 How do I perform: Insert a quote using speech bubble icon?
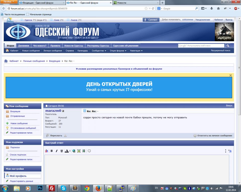[x=89, y=151]
